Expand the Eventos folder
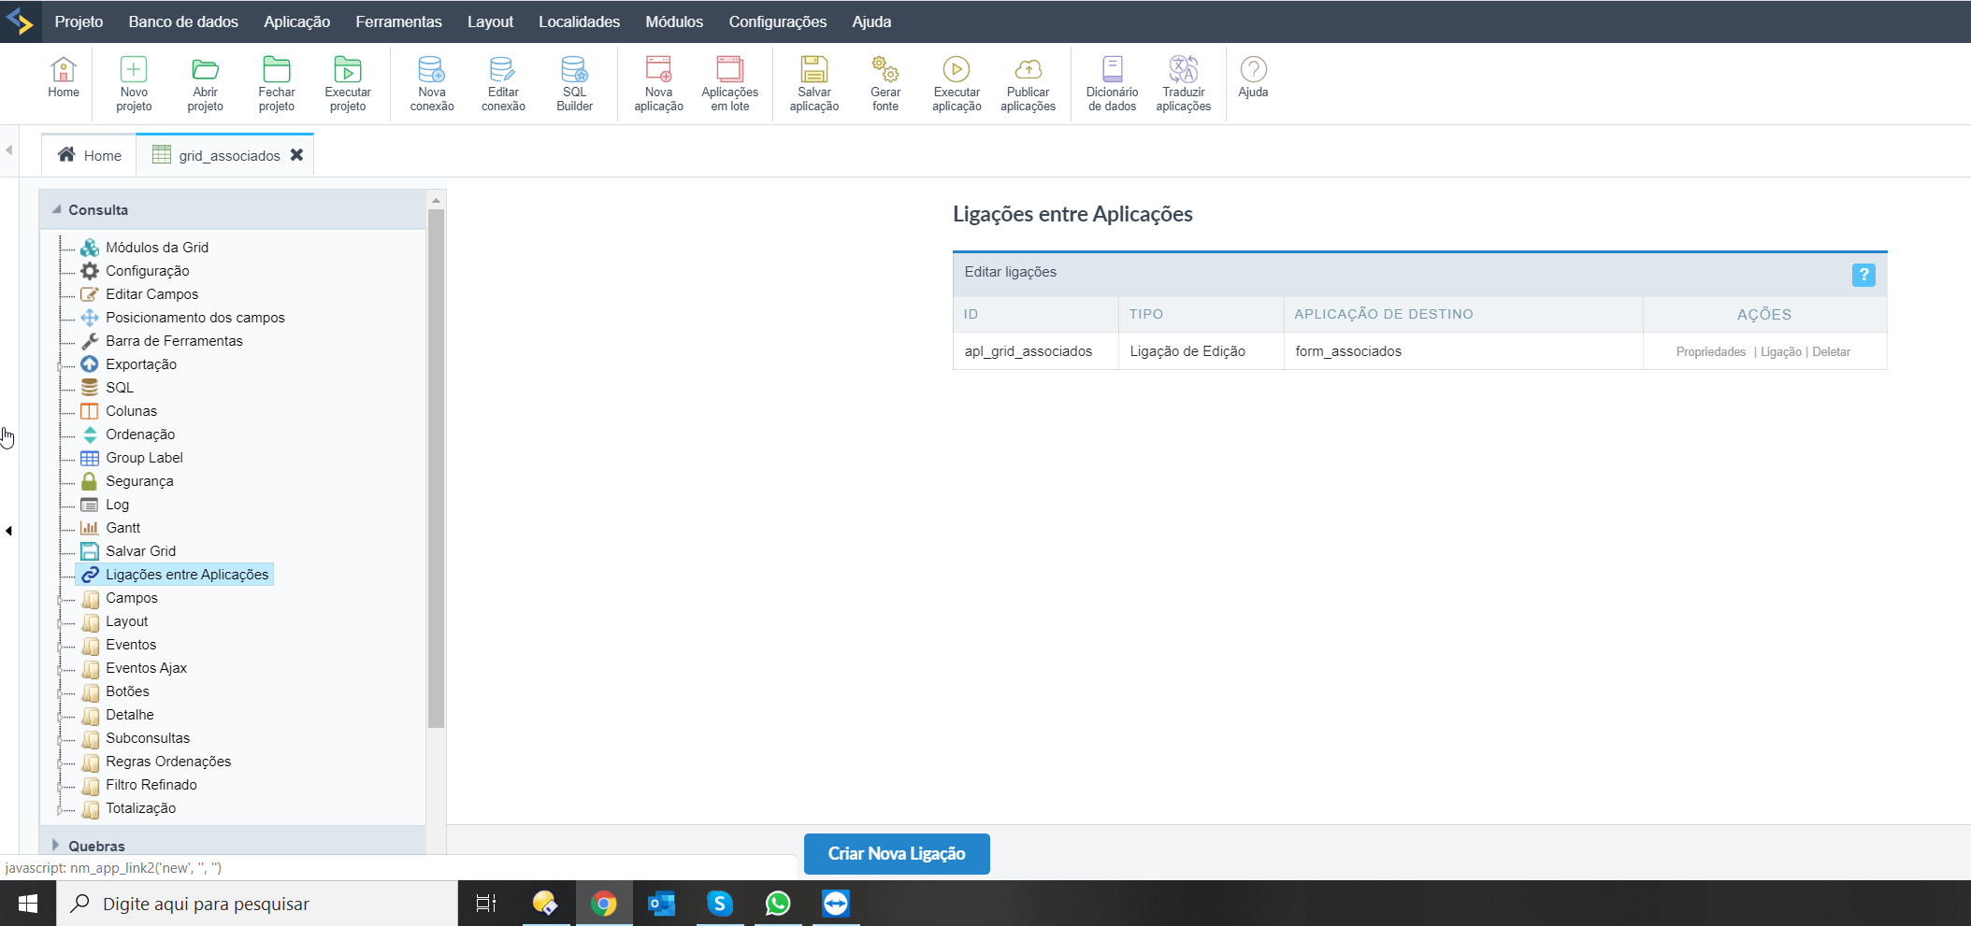 60,645
